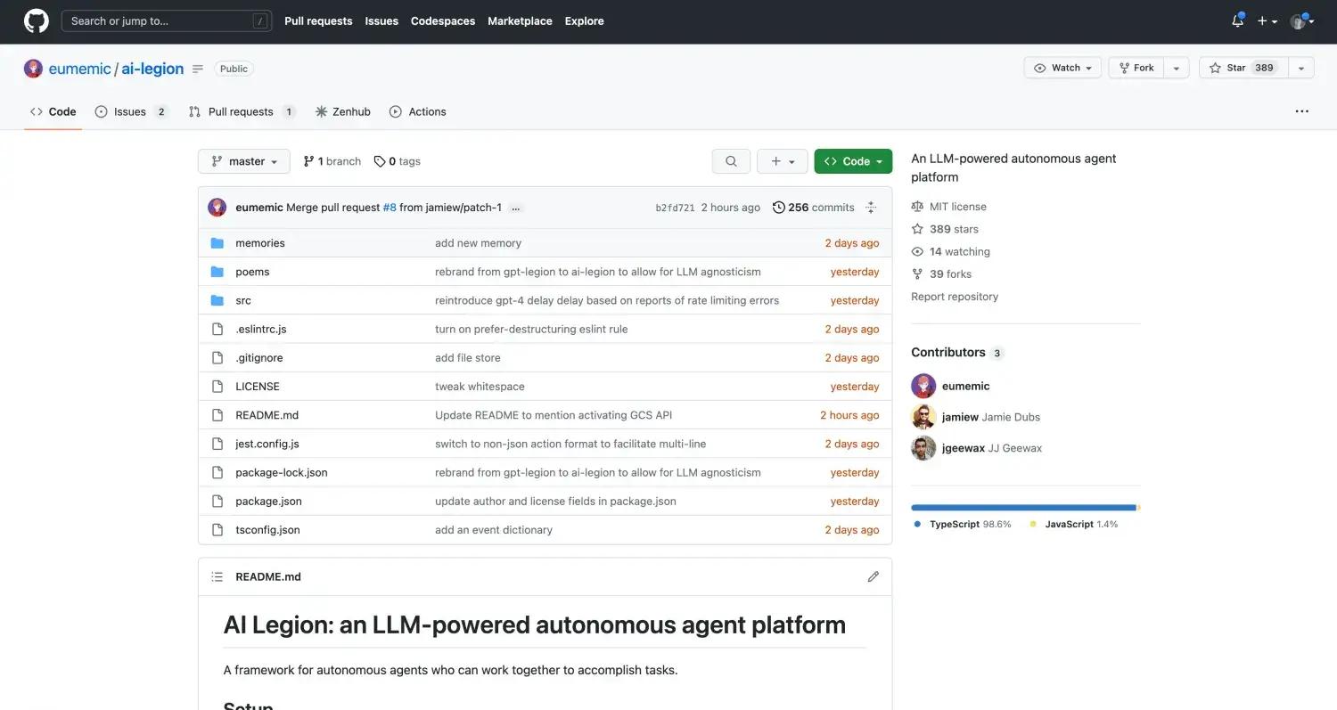Open the create new plus menu in header
Image resolution: width=1337 pixels, height=710 pixels.
(1267, 21)
